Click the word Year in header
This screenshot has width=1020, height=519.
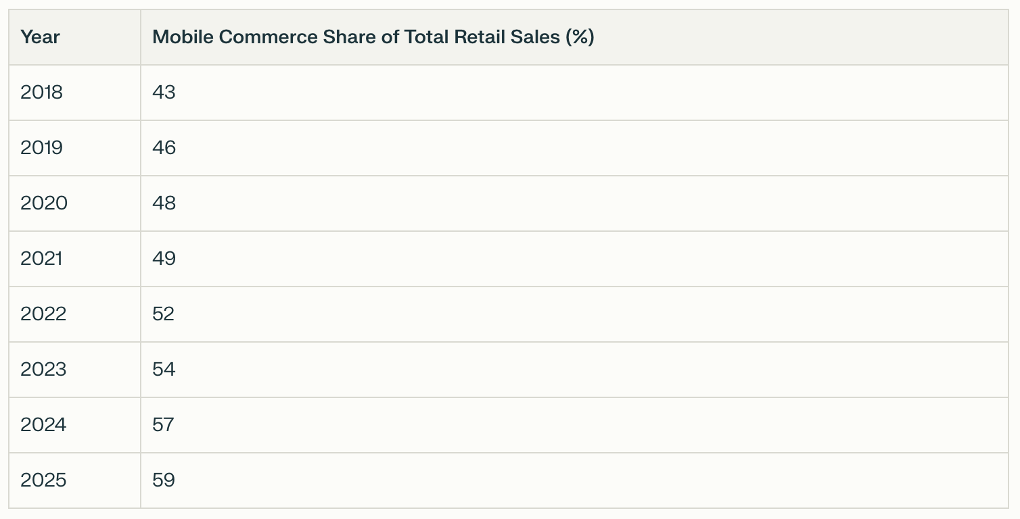click(x=40, y=37)
